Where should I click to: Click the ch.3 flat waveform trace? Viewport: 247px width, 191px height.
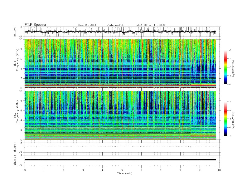(x=120, y=147)
